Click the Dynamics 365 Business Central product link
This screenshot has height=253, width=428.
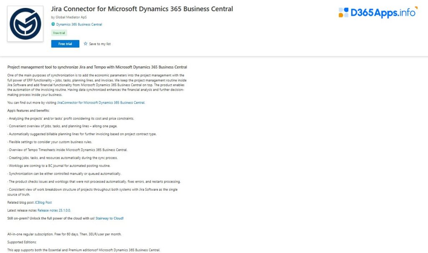point(79,24)
